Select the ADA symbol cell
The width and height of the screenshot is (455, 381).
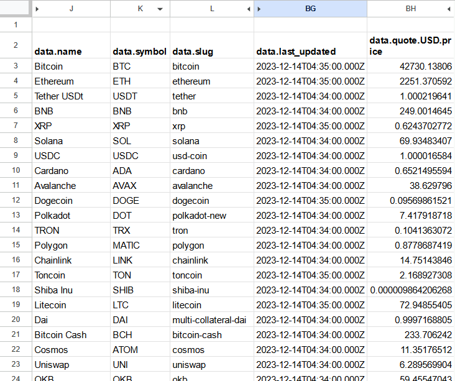click(x=140, y=171)
